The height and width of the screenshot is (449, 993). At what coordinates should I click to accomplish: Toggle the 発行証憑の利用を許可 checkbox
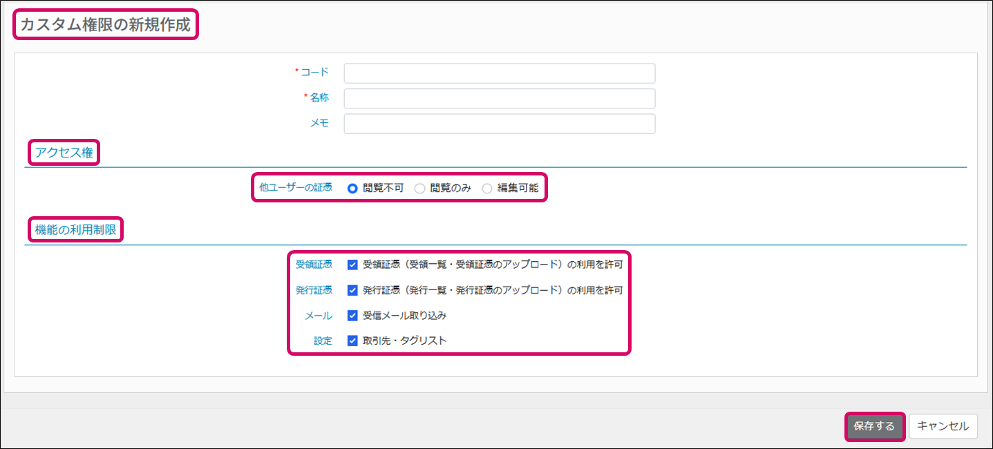pos(352,290)
